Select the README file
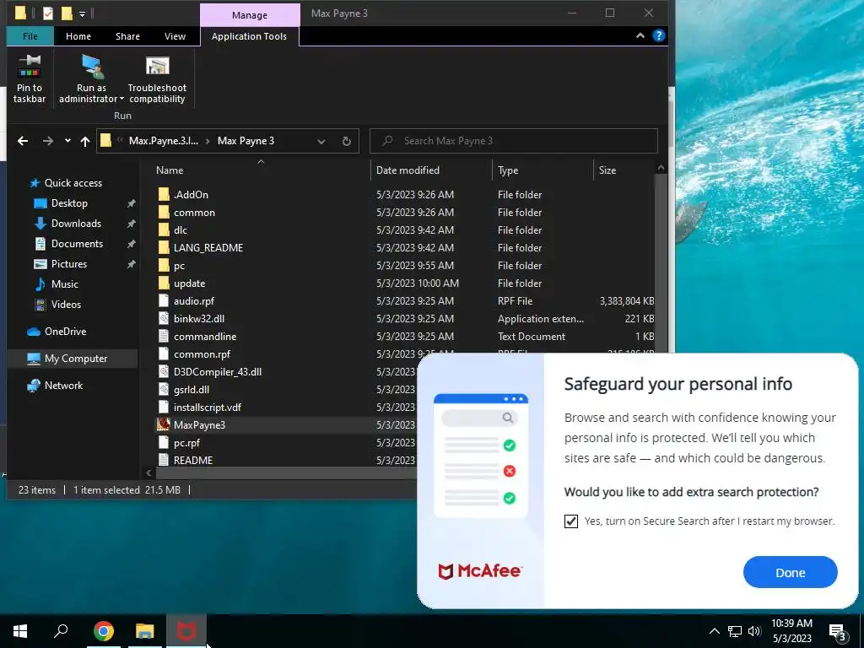 coord(193,460)
